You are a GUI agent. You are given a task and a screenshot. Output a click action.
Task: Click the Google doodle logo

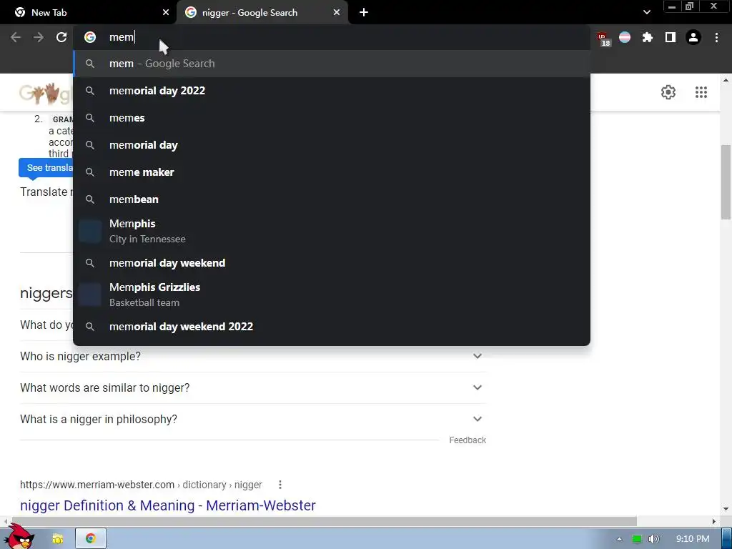(46, 94)
